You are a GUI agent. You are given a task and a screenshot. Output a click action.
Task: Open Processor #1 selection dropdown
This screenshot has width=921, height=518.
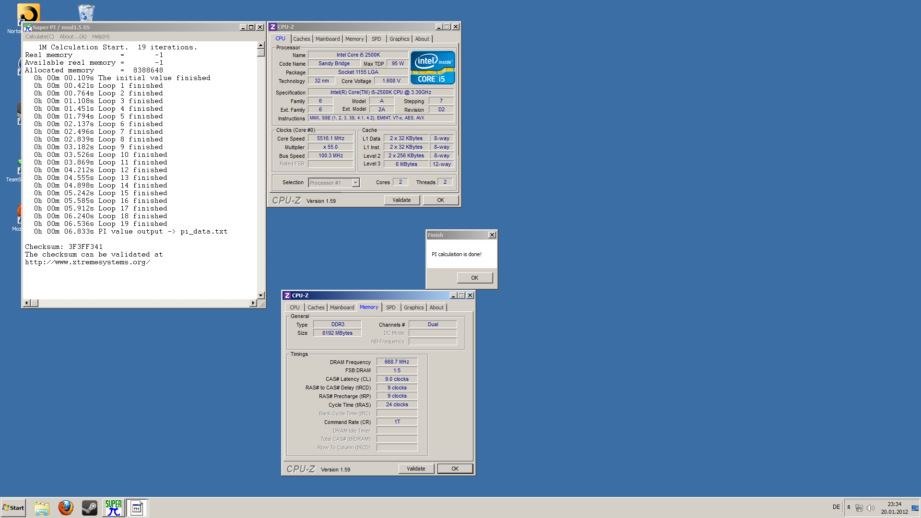(355, 183)
